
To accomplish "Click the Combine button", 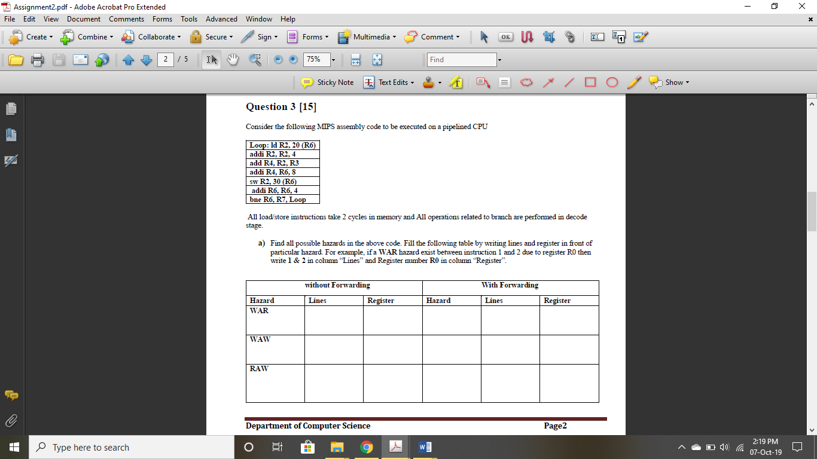I will (x=87, y=36).
